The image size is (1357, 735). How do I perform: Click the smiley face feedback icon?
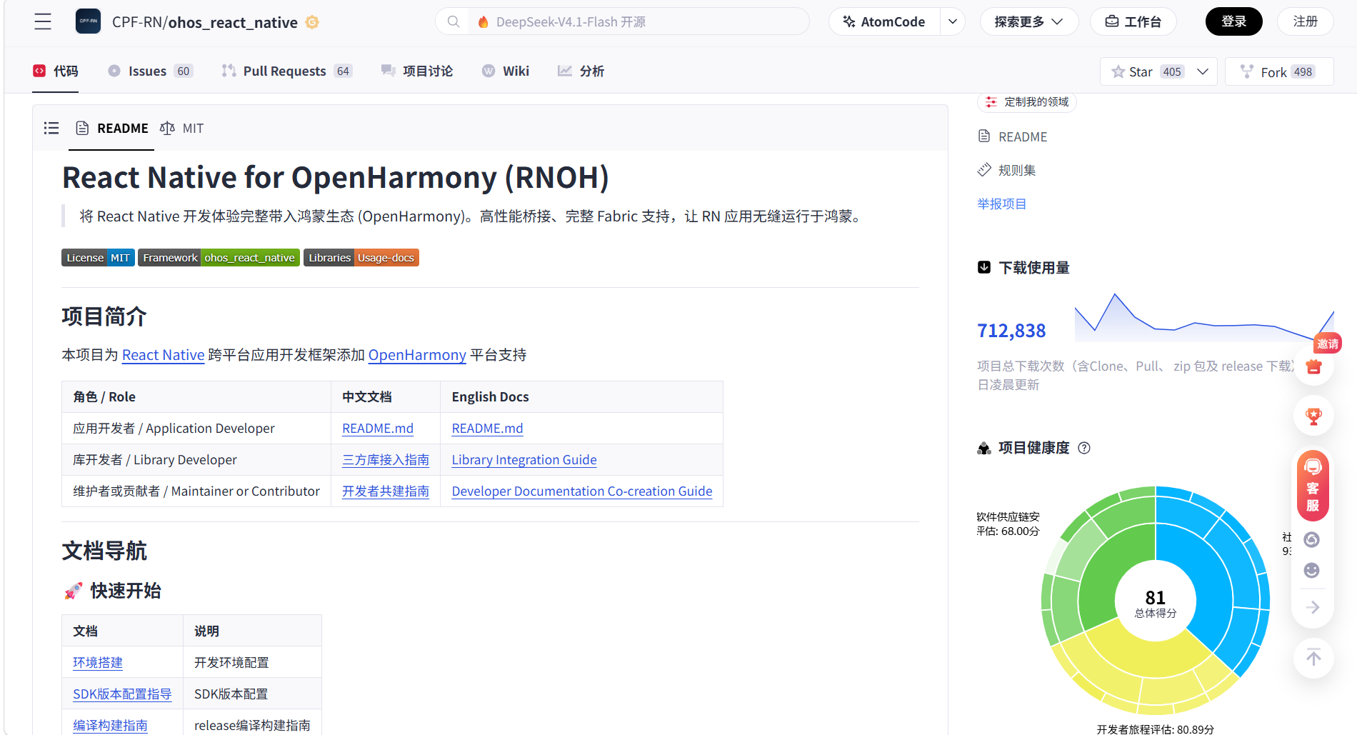pos(1311,570)
